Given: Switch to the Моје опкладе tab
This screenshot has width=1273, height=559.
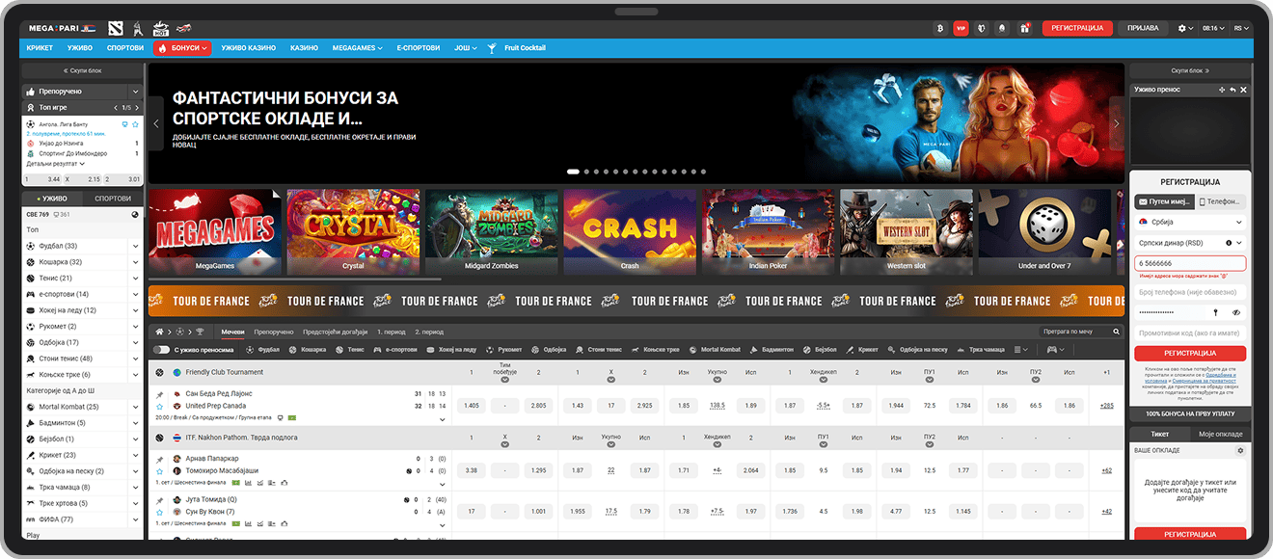Looking at the screenshot, I should (x=1219, y=436).
